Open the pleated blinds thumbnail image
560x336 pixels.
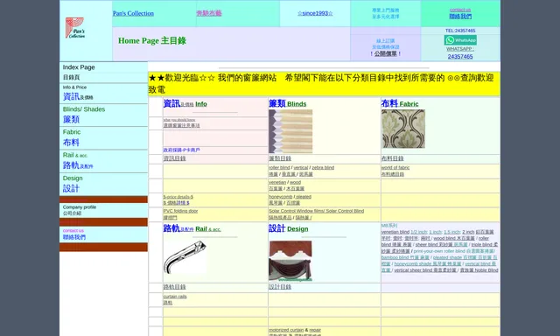point(290,131)
